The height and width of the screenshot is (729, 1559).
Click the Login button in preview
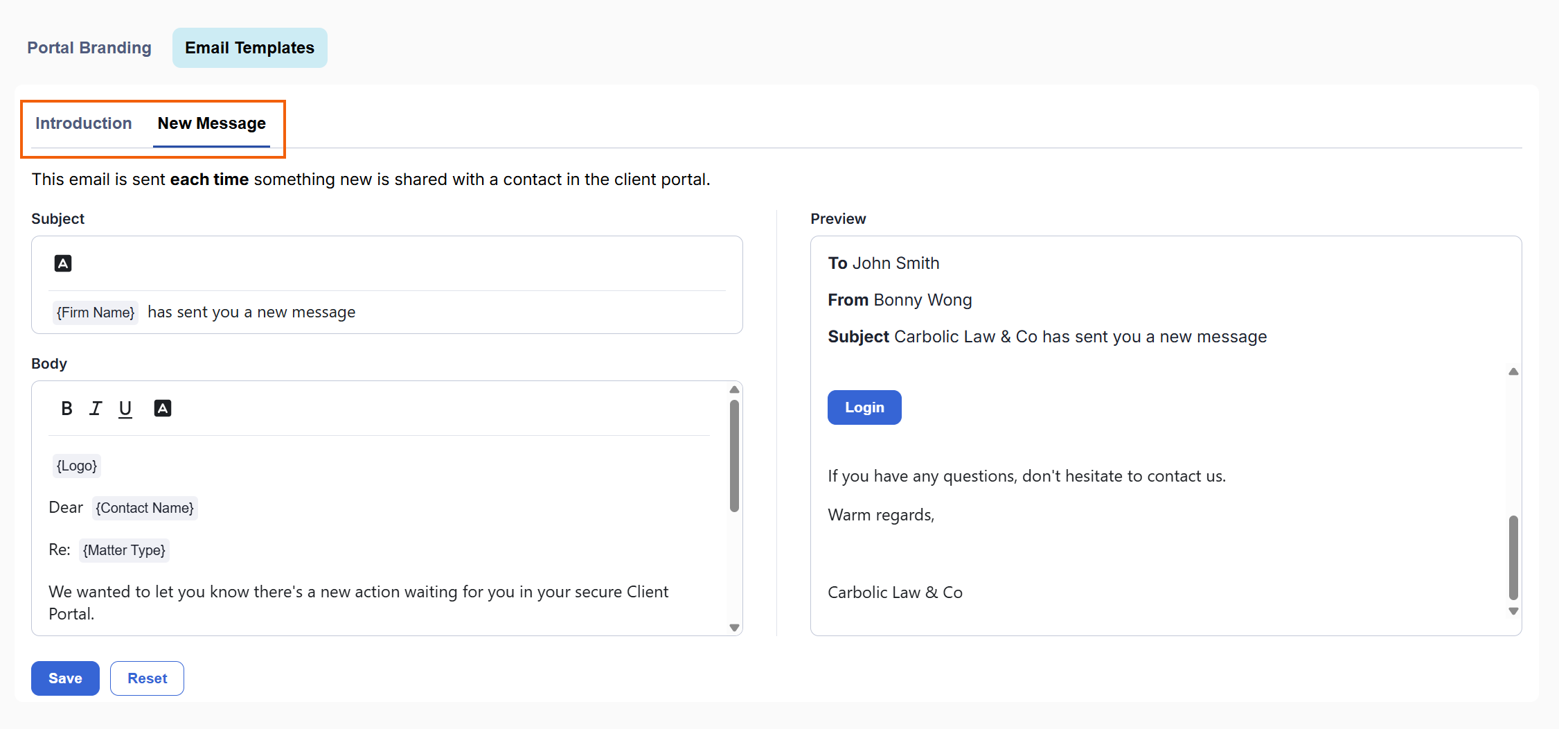tap(864, 407)
